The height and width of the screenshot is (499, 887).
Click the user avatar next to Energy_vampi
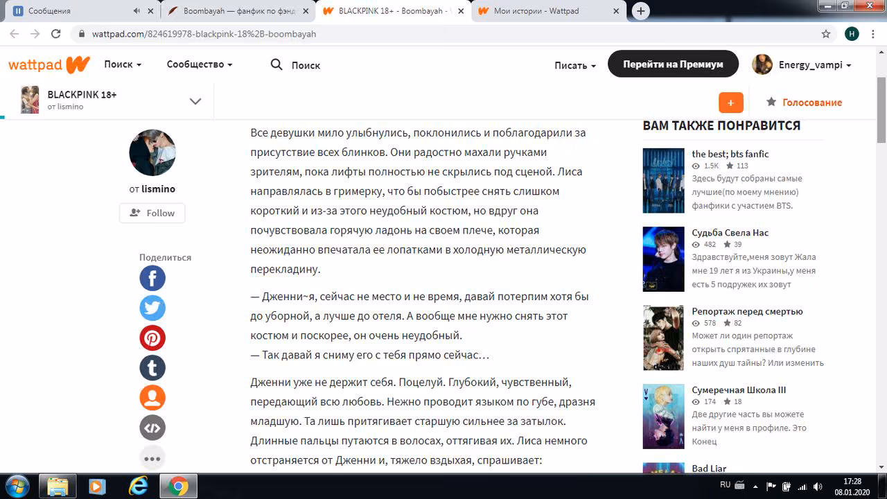tap(762, 64)
